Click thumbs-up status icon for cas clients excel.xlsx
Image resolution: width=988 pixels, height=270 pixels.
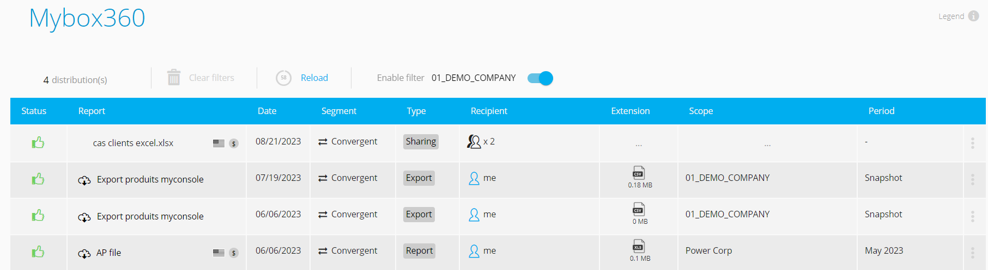(x=38, y=142)
